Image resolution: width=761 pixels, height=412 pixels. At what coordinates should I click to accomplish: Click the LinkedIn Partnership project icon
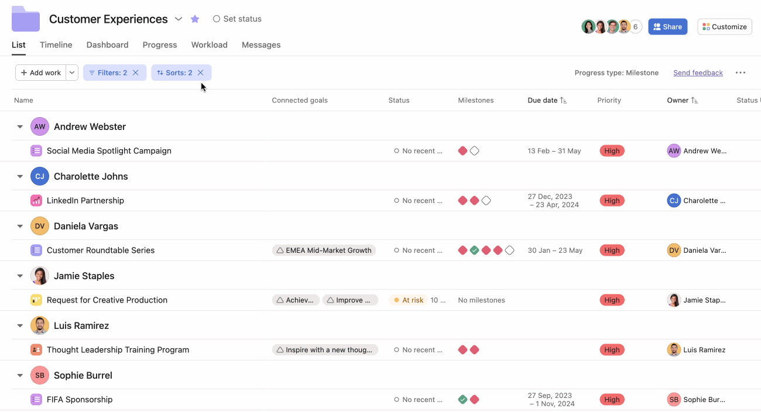click(x=36, y=201)
